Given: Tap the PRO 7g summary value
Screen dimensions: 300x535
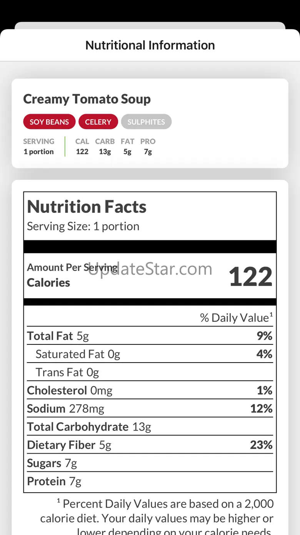Looking at the screenshot, I should point(148,147).
